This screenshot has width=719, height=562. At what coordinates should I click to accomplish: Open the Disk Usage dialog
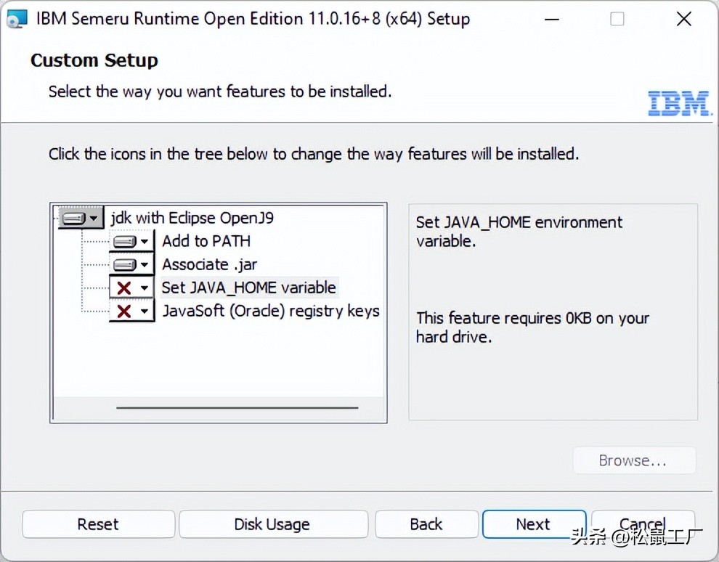click(272, 524)
